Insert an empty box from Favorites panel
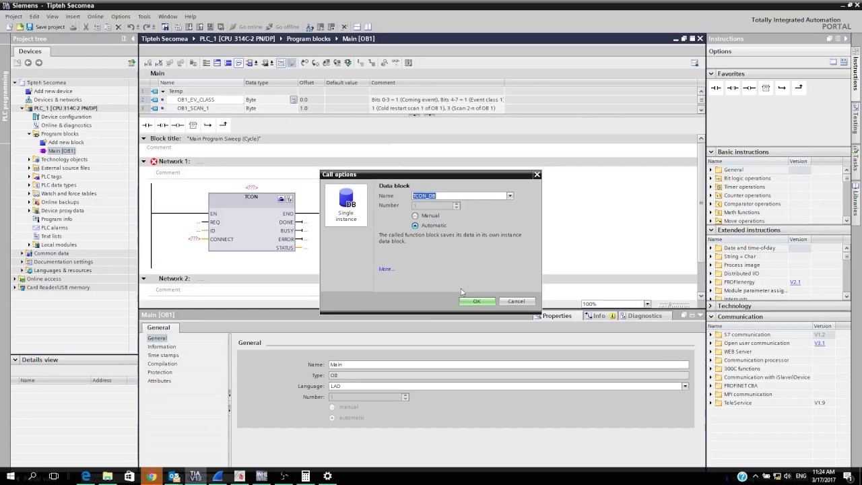 [x=766, y=88]
